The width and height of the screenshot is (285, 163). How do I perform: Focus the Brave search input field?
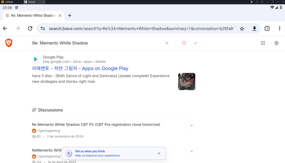(97, 43)
